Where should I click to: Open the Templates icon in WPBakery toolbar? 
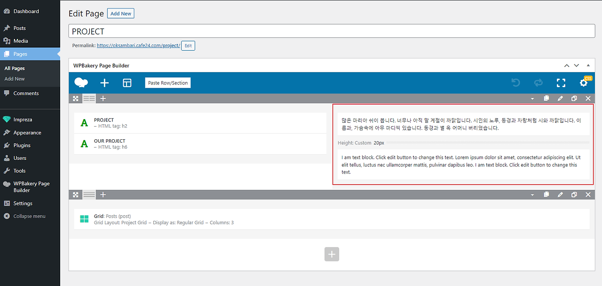[x=127, y=83]
